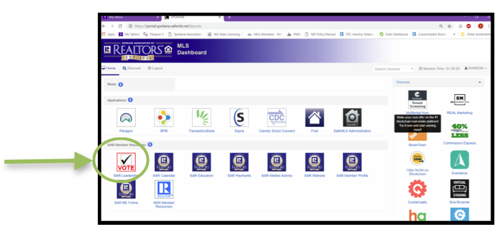Screen dimensions: 500x238
Task: Open the Search Discover dropdown
Action: [394, 69]
